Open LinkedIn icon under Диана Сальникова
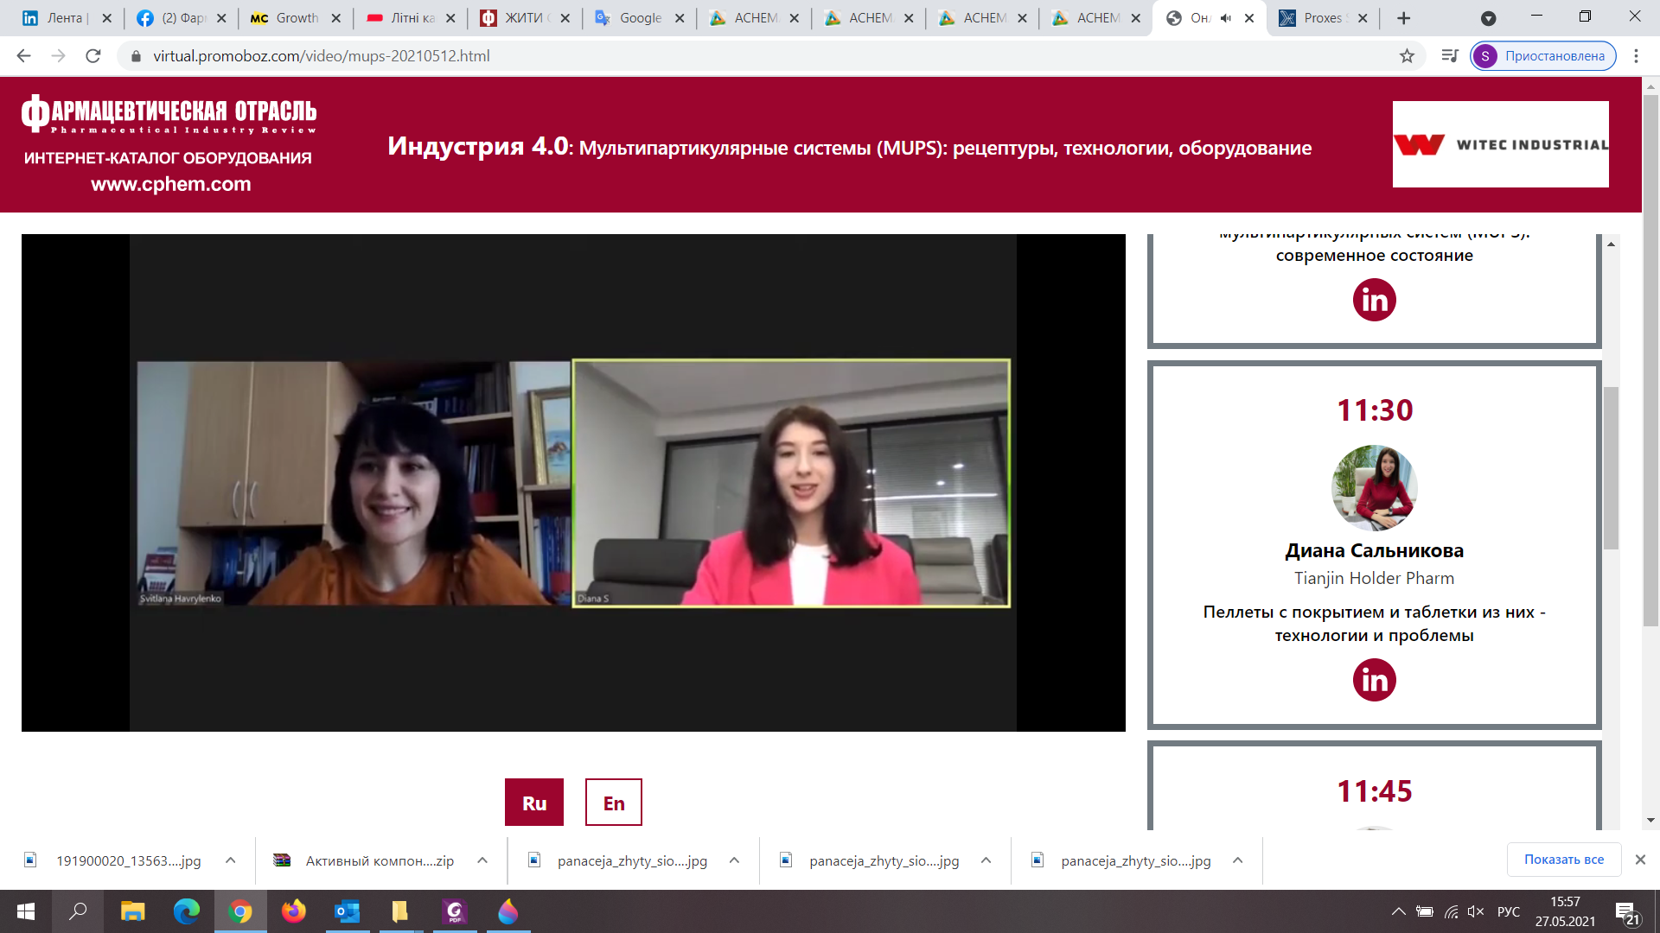Image resolution: width=1660 pixels, height=933 pixels. pos(1374,680)
